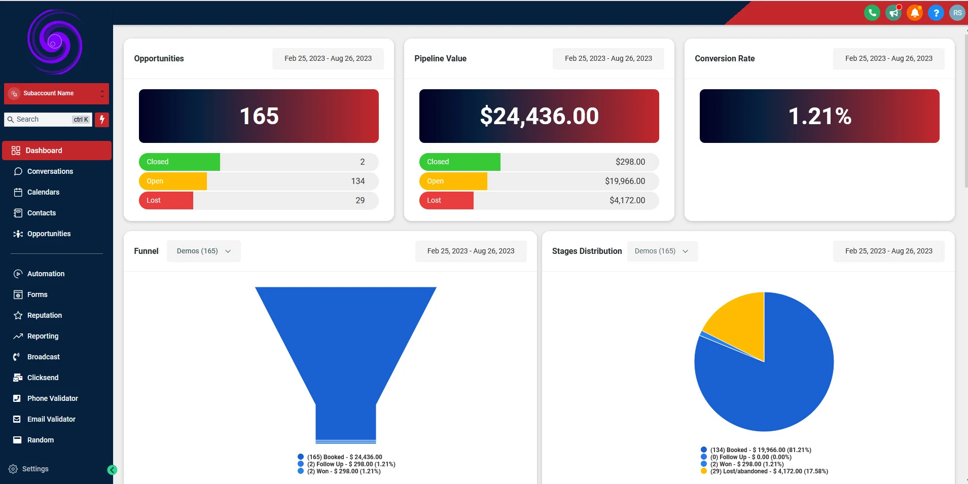Viewport: 968px width, 484px height.
Task: Click the blue help question mark icon
Action: pyautogui.click(x=936, y=13)
